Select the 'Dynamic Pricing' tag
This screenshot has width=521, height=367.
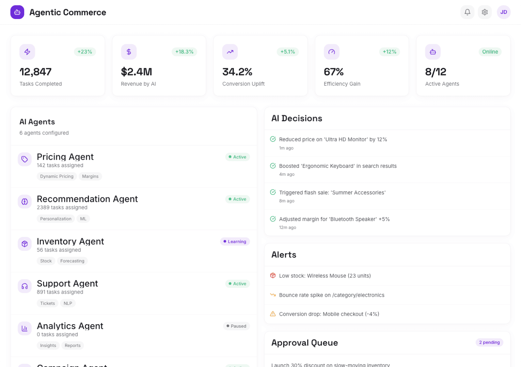57,176
